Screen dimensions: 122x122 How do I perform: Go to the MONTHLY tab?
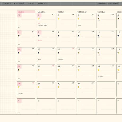[x=31, y=4]
